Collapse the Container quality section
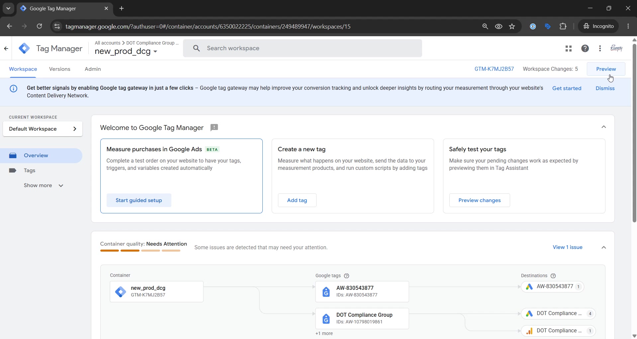 pos(603,247)
